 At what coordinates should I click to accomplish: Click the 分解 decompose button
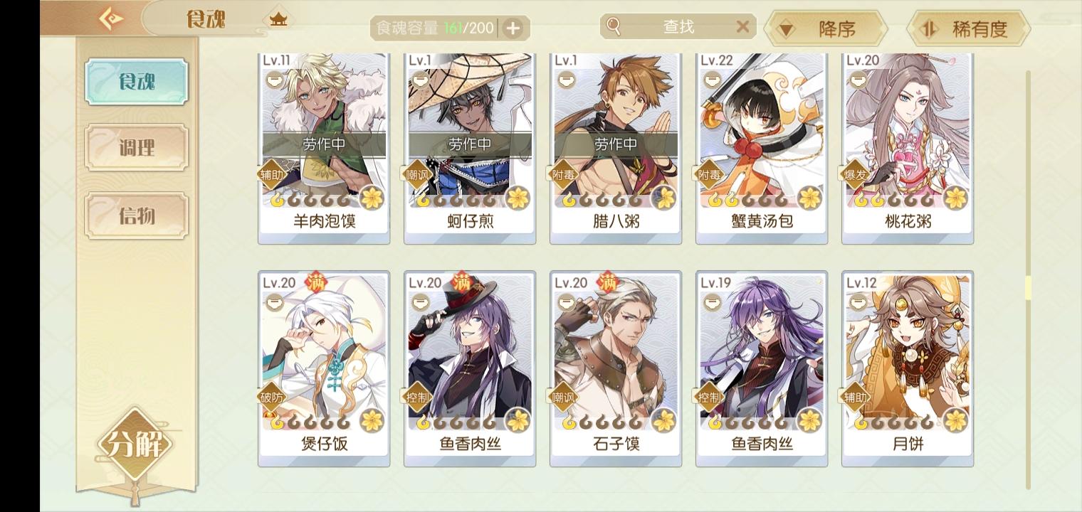(135, 445)
